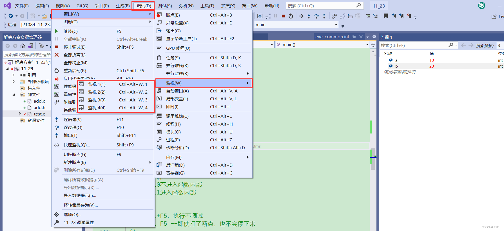Click the Live Share icon

[x=494, y=17]
